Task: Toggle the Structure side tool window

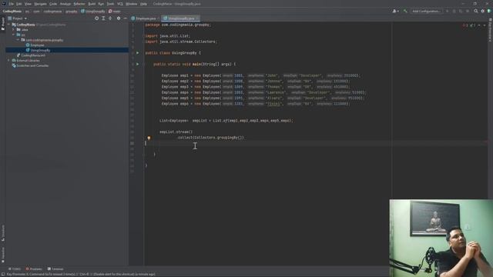Action: [x=3, y=232]
